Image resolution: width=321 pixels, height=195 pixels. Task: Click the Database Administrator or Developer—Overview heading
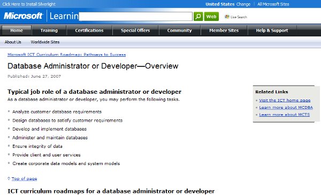point(93,66)
